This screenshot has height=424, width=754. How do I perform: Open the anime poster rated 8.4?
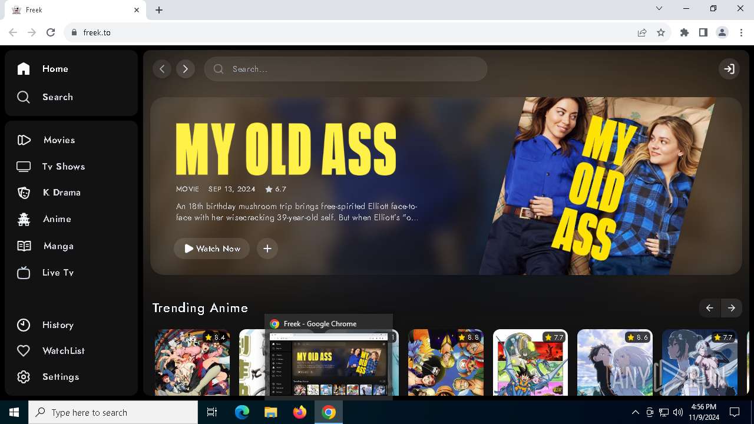coord(193,362)
